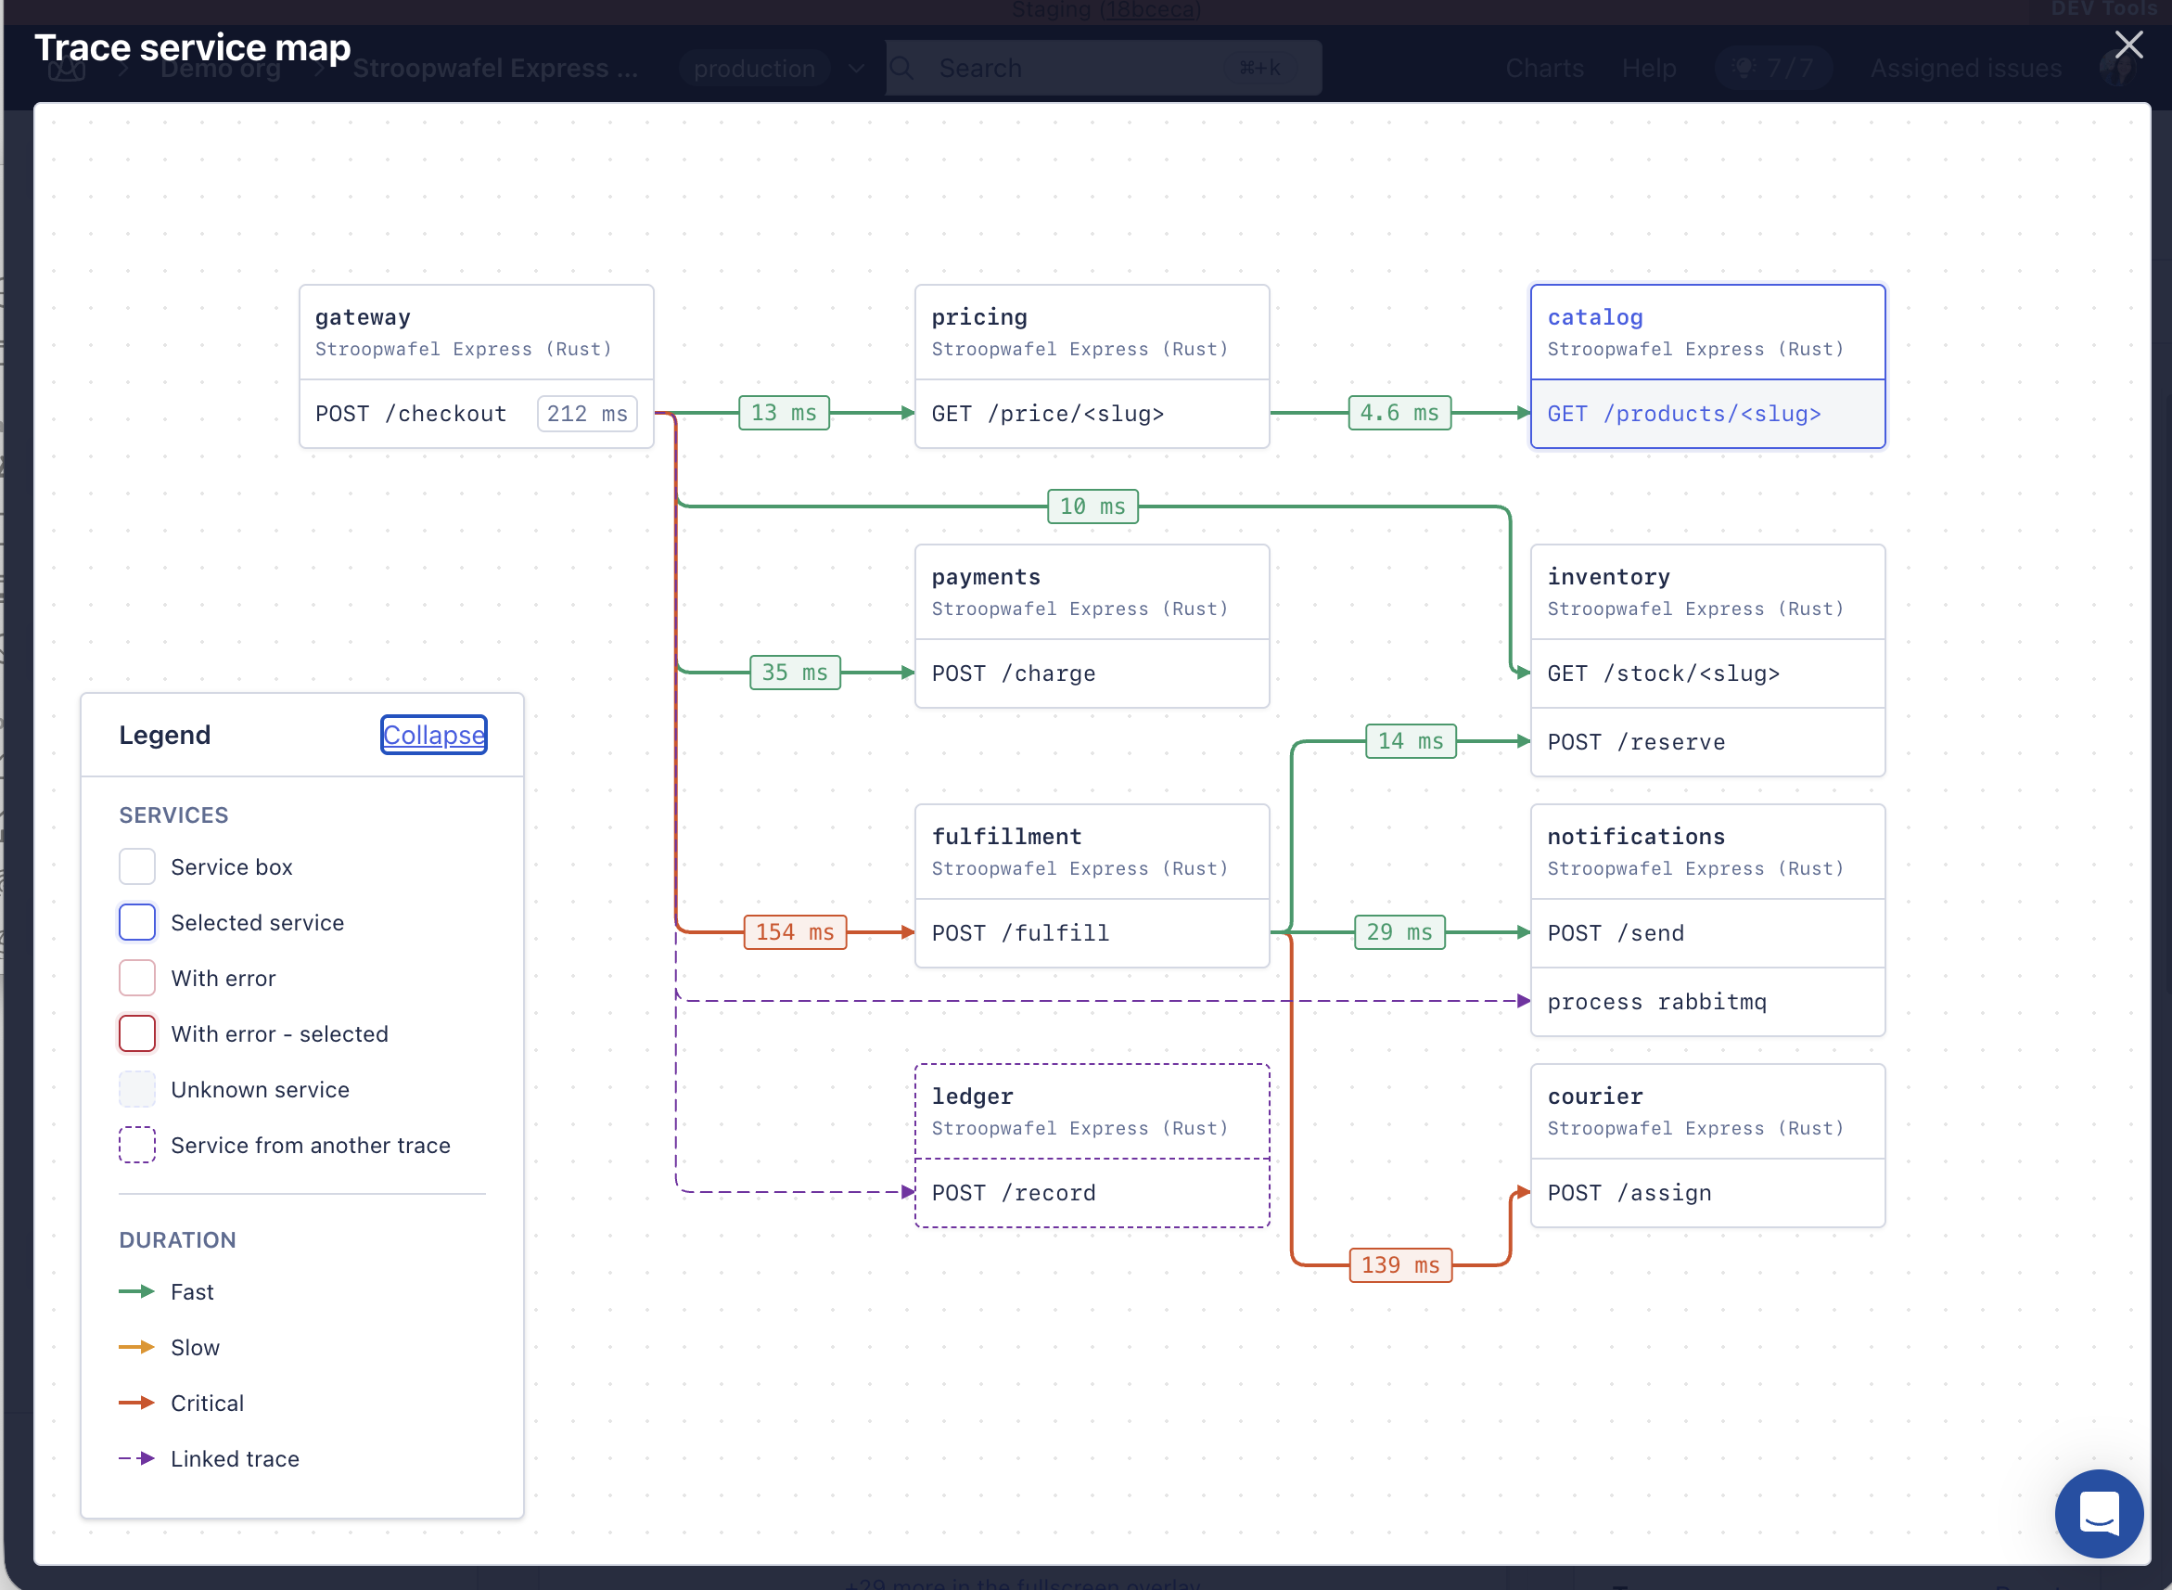Viewport: 2172px width, 1590px height.
Task: Click the 154 ms critical edge label
Action: tap(795, 931)
